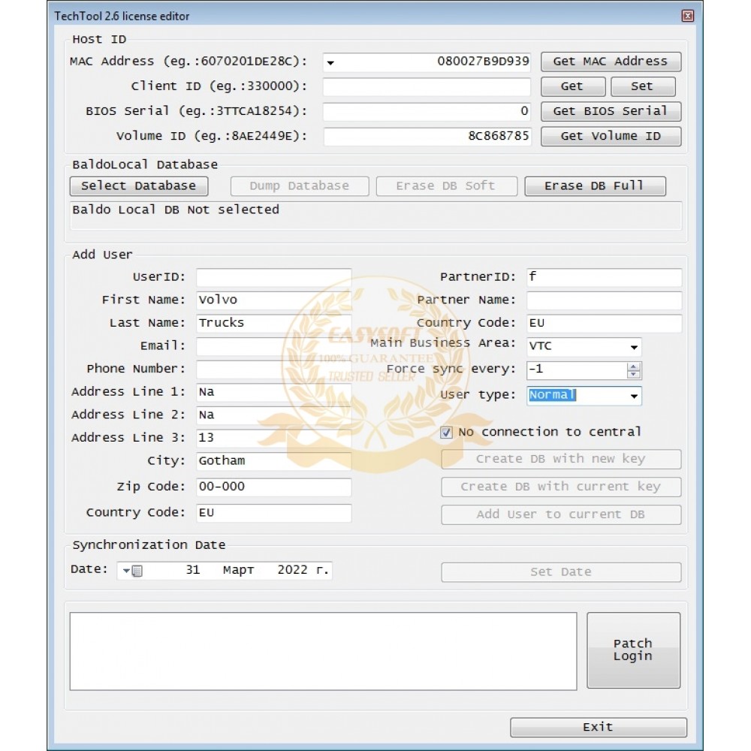
Task: Click the PartnerID input field
Action: point(604,277)
